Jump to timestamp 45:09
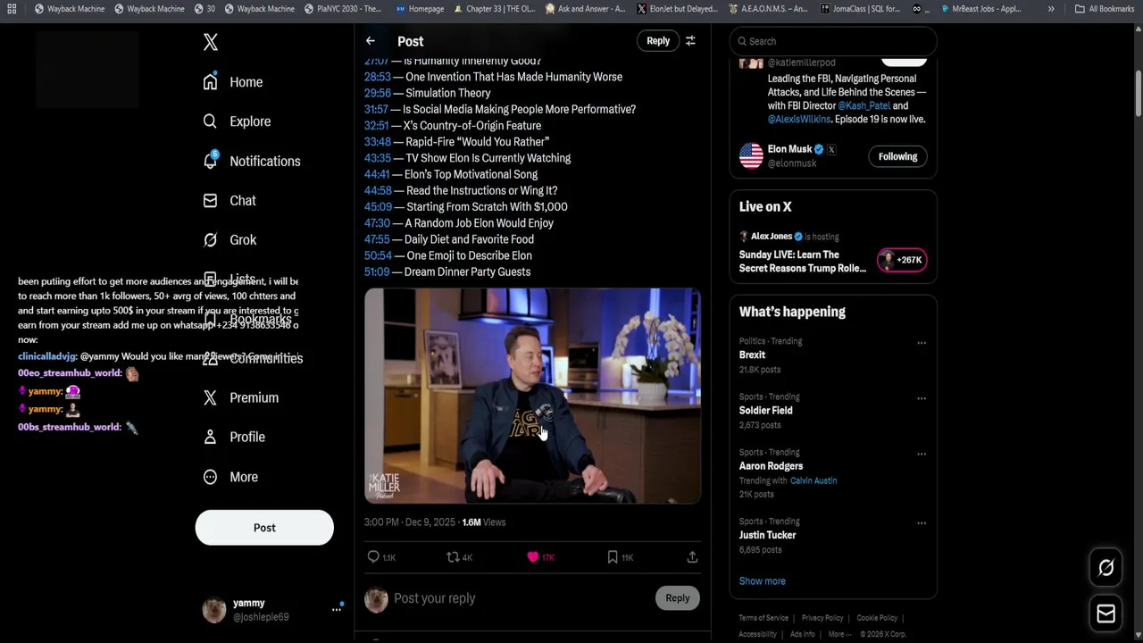The height and width of the screenshot is (643, 1143). pyautogui.click(x=378, y=206)
